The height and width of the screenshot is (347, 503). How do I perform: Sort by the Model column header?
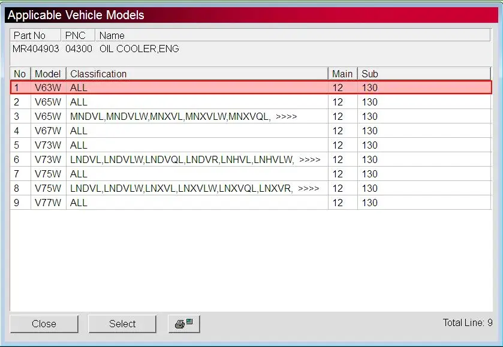pyautogui.click(x=48, y=74)
